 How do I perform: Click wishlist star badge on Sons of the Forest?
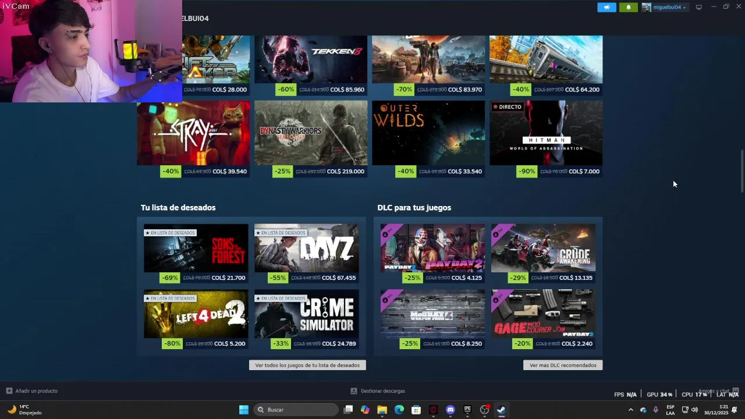point(170,233)
